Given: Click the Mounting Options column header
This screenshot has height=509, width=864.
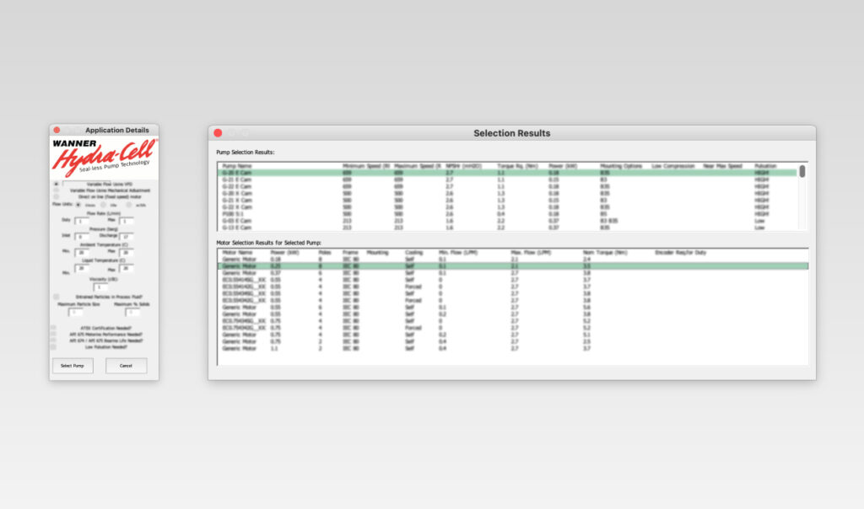Looking at the screenshot, I should 621,166.
